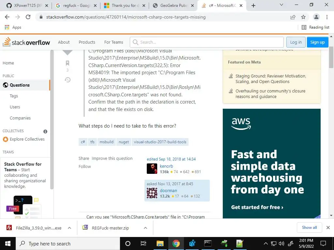Viewport: 334px width, 250px height.
Task: Expand the REGFuck-master.zip download options chevron
Action: 145,228
